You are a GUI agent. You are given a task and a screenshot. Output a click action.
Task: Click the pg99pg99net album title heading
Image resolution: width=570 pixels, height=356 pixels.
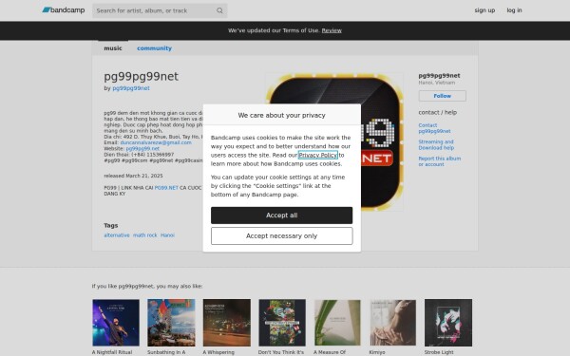[x=141, y=77]
